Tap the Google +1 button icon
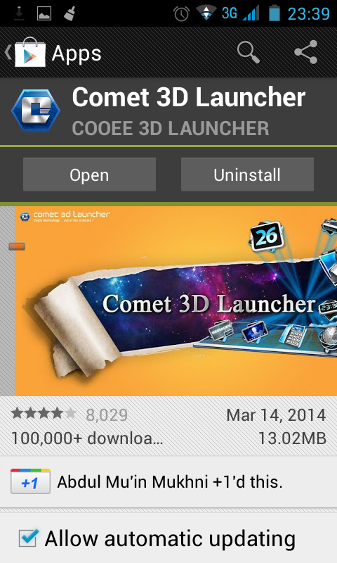Screen dimensions: 337x563 [30, 481]
